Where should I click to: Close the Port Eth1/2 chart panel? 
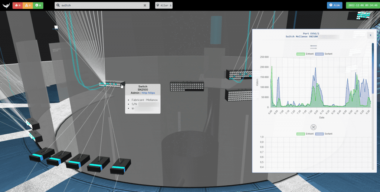(370, 35)
